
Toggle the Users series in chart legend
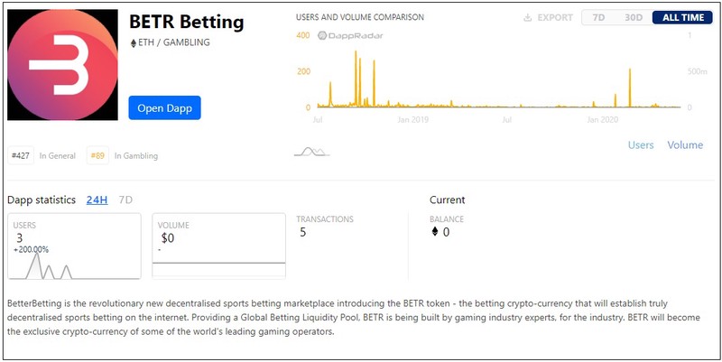(641, 145)
